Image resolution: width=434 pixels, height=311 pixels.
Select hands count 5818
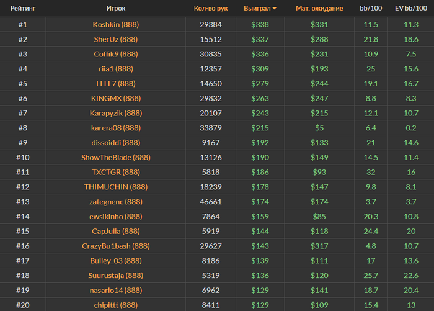click(211, 172)
